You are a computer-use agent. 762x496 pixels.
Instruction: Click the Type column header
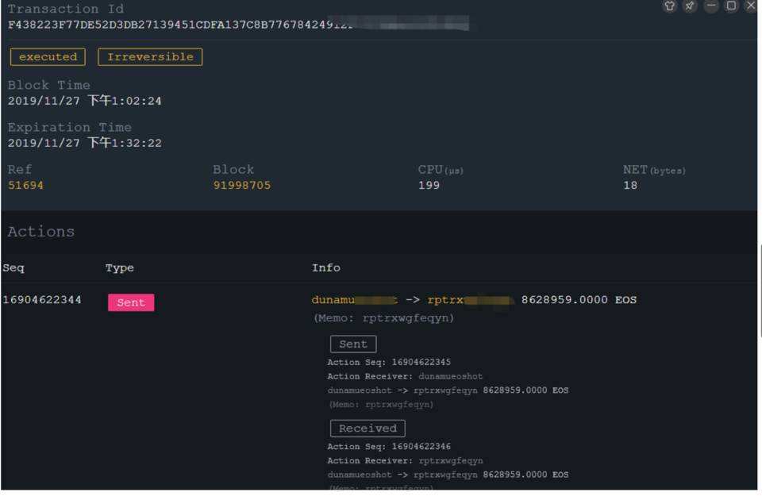(120, 268)
